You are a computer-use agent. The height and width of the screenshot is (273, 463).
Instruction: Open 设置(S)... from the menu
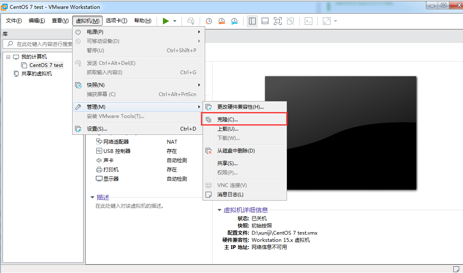(x=138, y=129)
